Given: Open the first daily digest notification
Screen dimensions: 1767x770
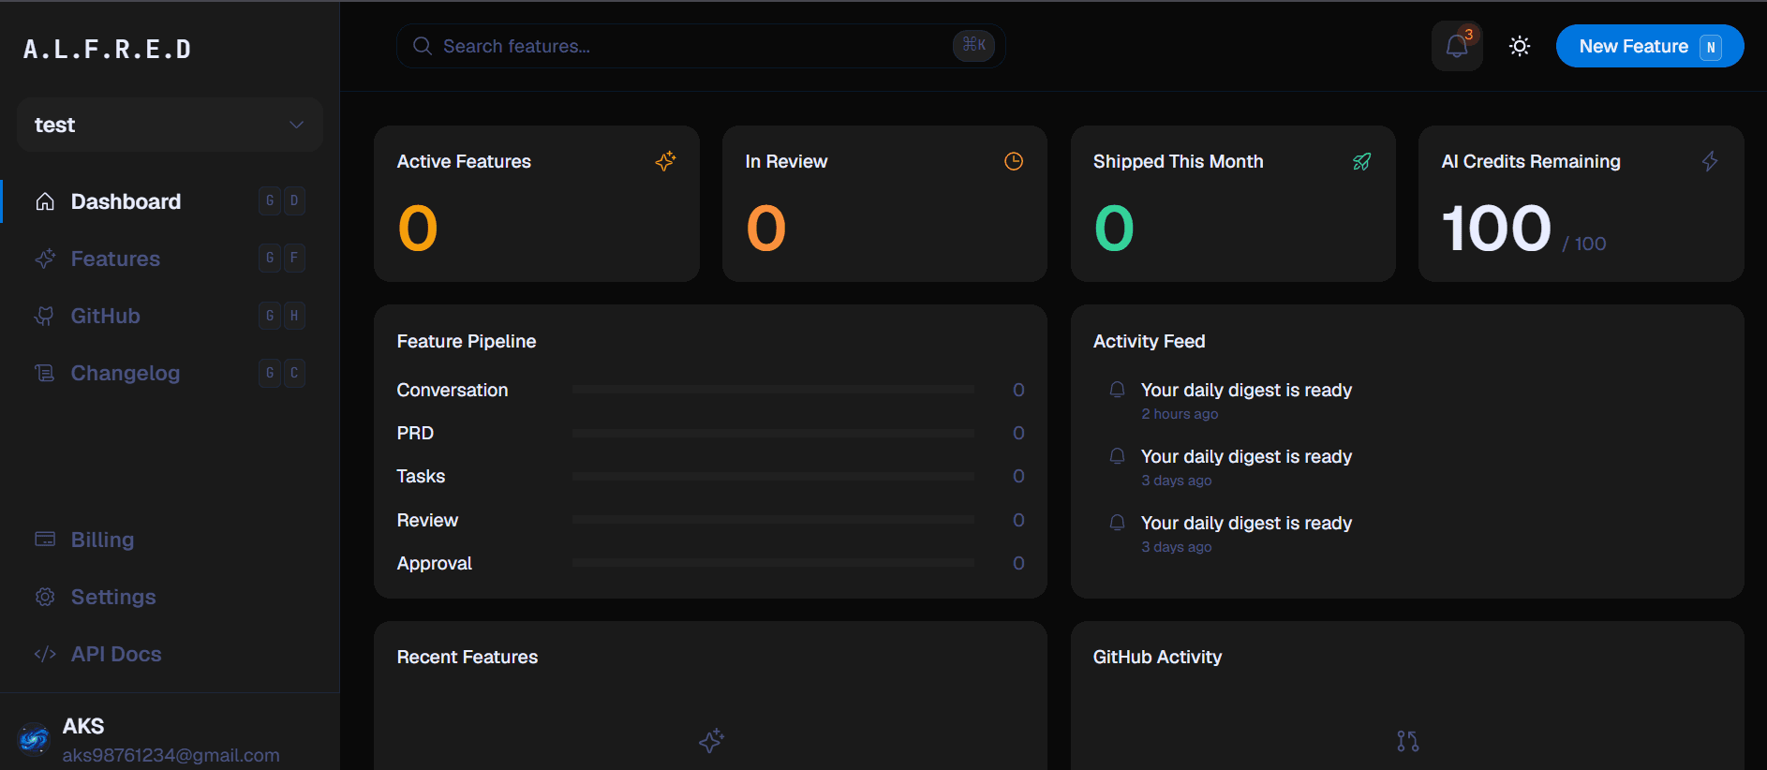Looking at the screenshot, I should pyautogui.click(x=1246, y=400).
